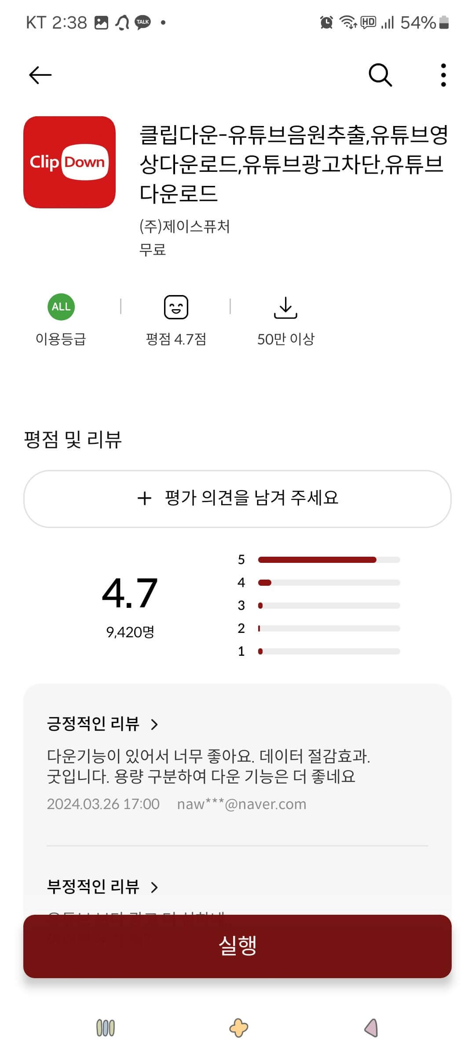Tap the navigation bar back triangle

[371, 1028]
